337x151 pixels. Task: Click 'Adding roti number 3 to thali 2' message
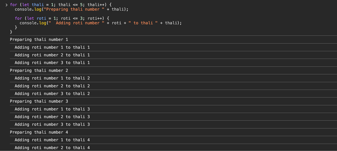tap(52, 94)
